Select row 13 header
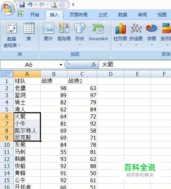The width and height of the screenshot is (171, 189). [x=7, y=166]
